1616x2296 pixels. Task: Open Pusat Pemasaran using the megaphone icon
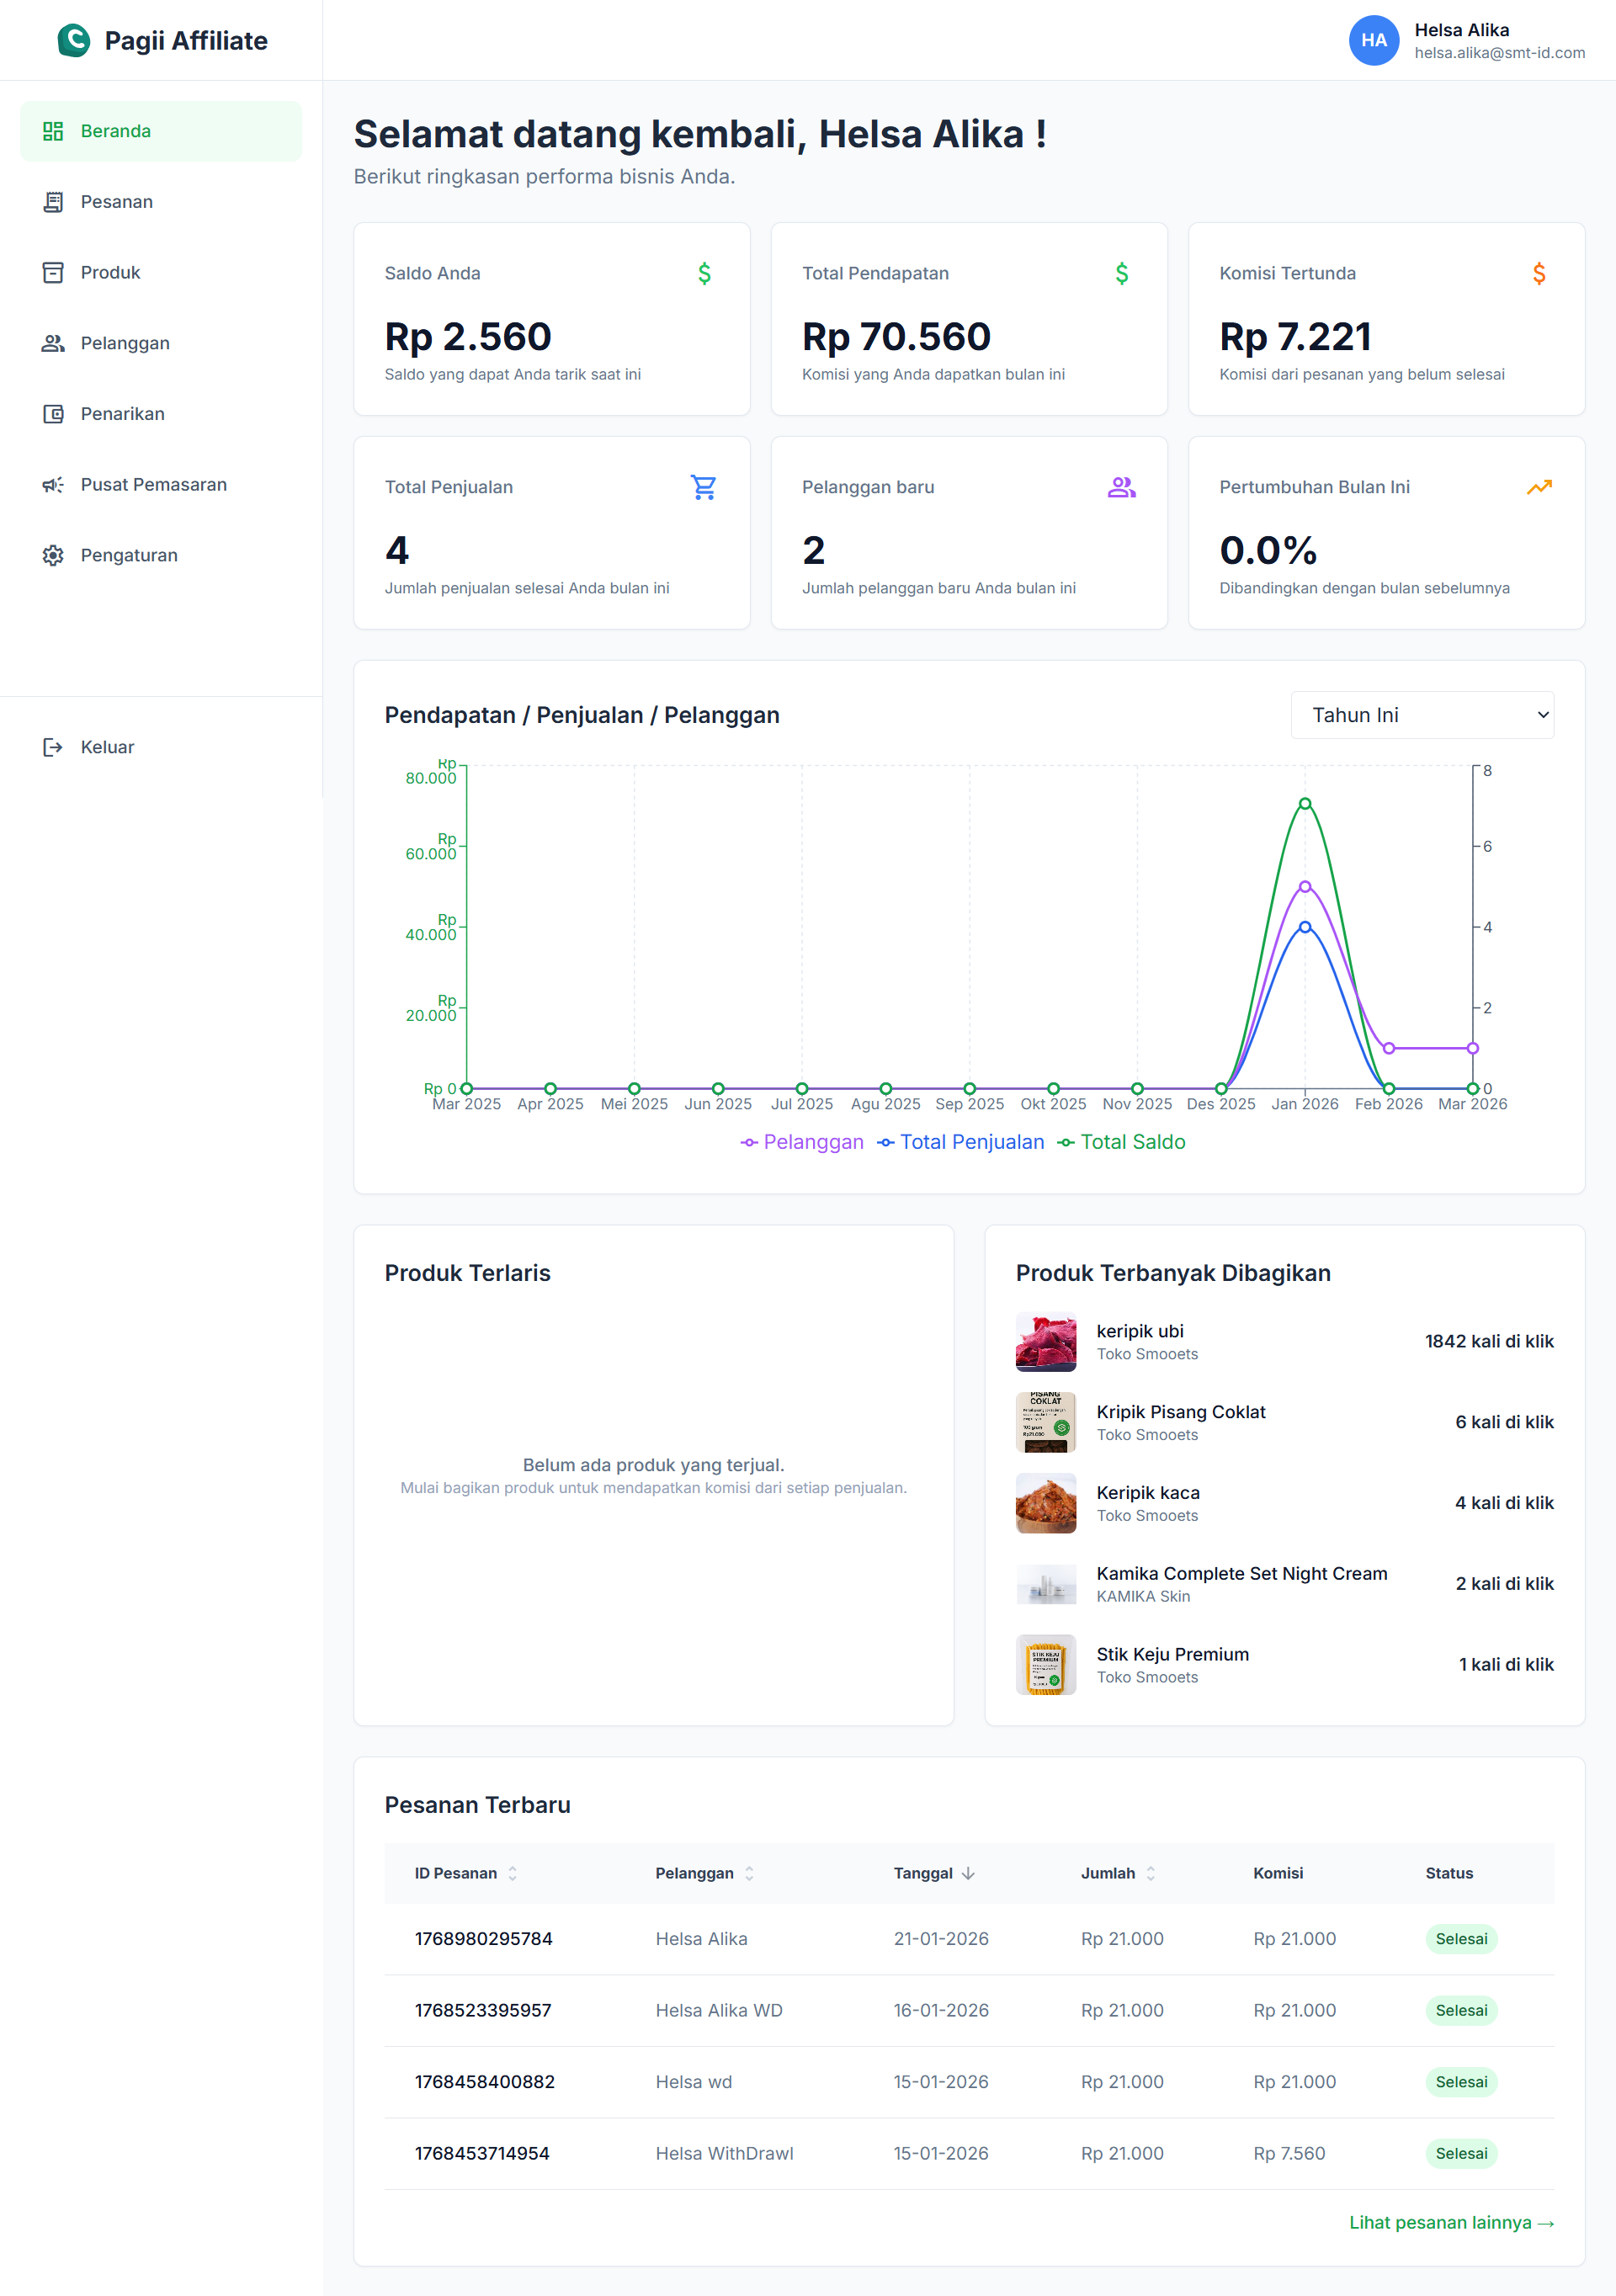point(55,484)
